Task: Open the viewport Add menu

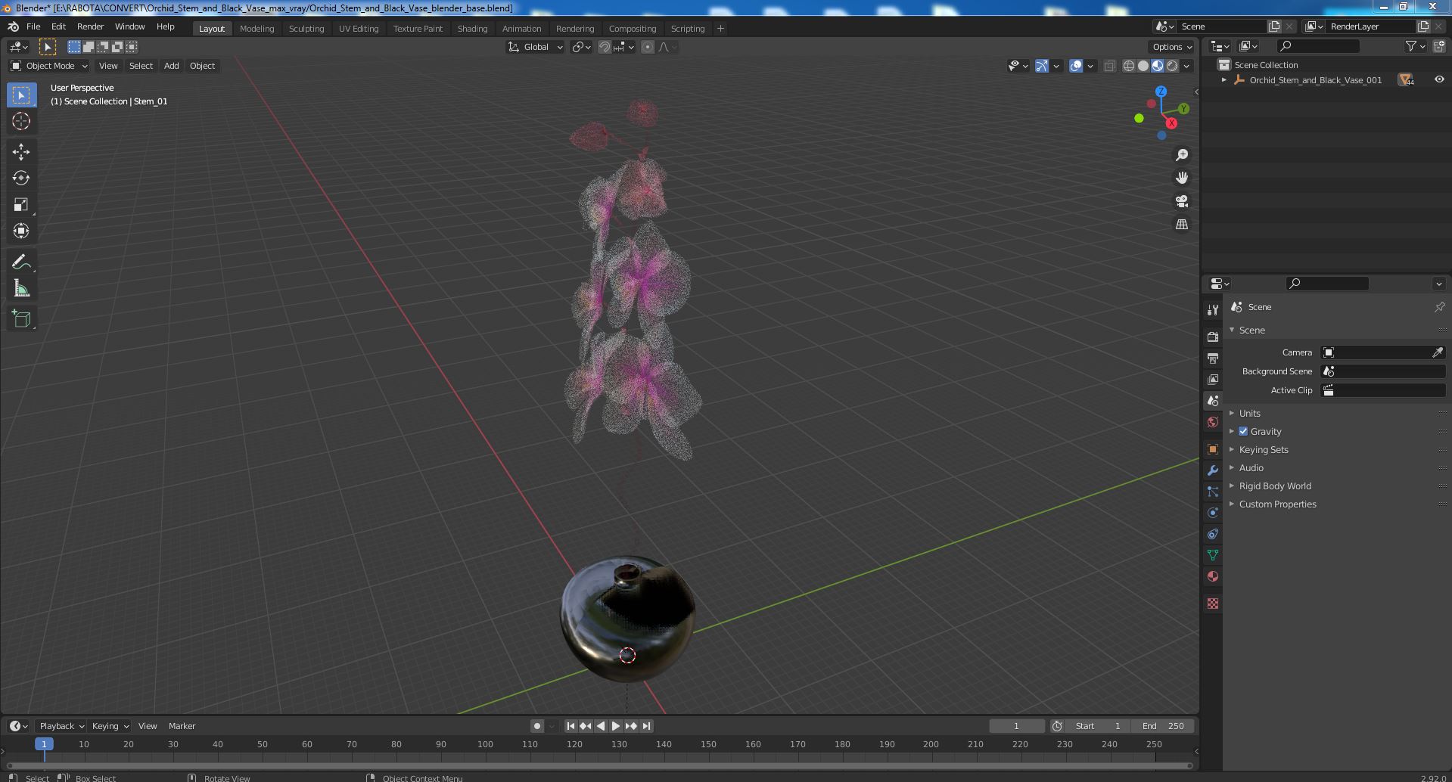Action: tap(172, 66)
